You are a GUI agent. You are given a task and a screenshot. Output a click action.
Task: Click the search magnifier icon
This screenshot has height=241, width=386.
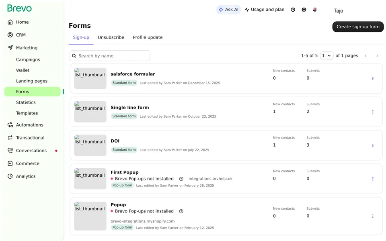tap(74, 56)
